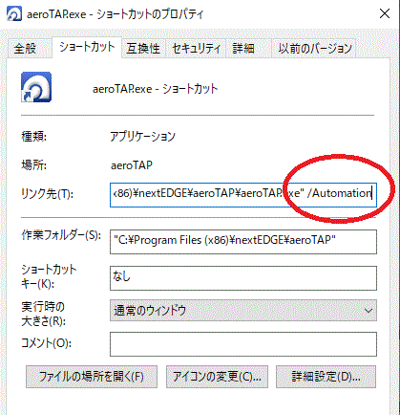Click the dropdown chevron for 通常のウィンドウ
This screenshot has width=400, height=415.
point(368,310)
